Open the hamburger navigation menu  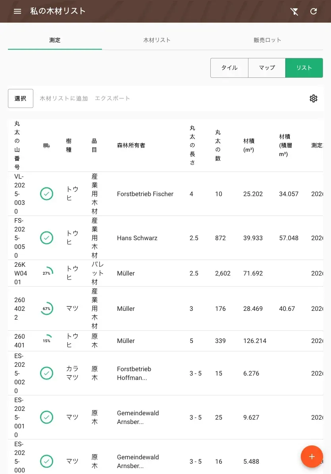pyautogui.click(x=17, y=12)
